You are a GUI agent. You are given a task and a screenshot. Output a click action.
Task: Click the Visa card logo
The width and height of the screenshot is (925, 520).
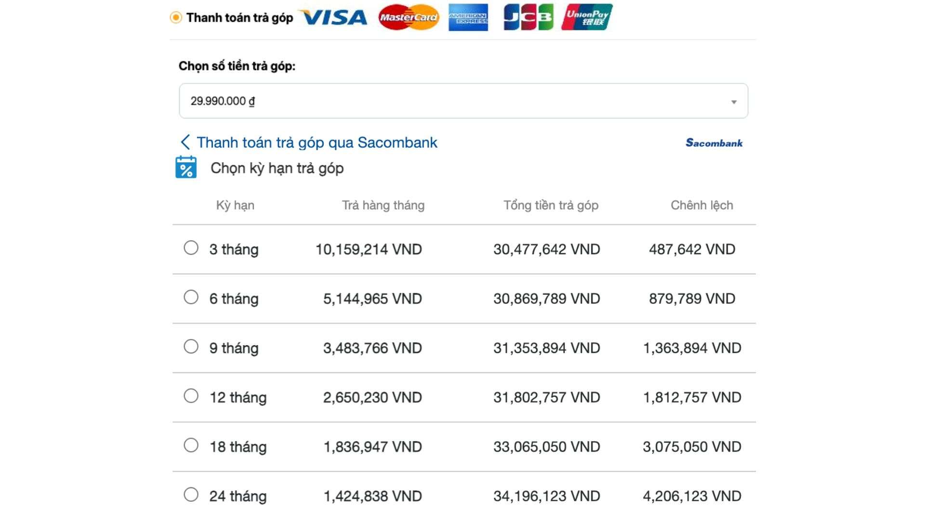334,18
